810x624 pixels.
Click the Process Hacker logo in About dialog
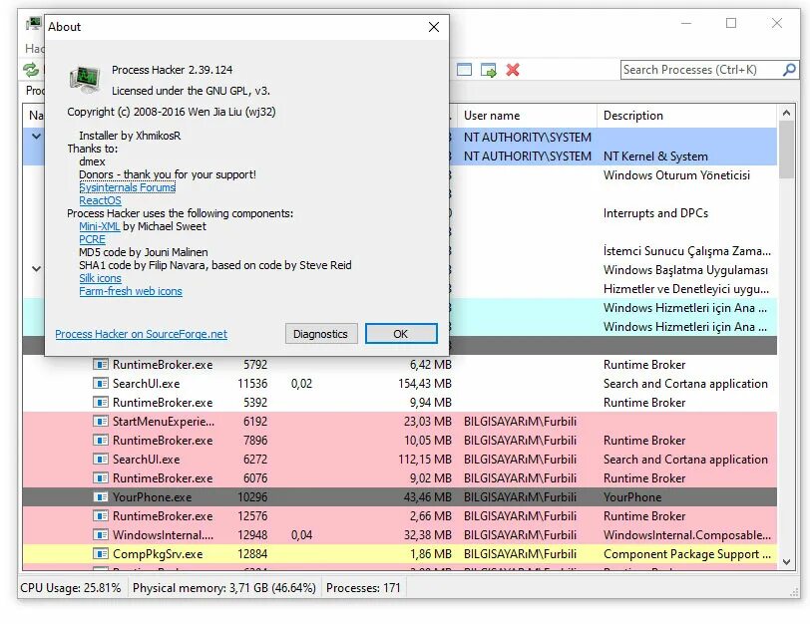click(x=85, y=80)
